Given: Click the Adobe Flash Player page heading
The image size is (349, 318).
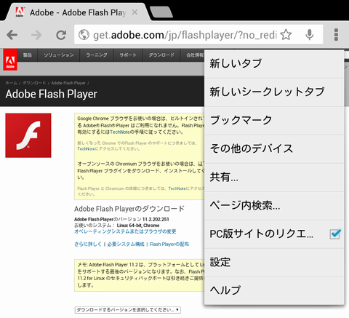Looking at the screenshot, I should [x=52, y=94].
